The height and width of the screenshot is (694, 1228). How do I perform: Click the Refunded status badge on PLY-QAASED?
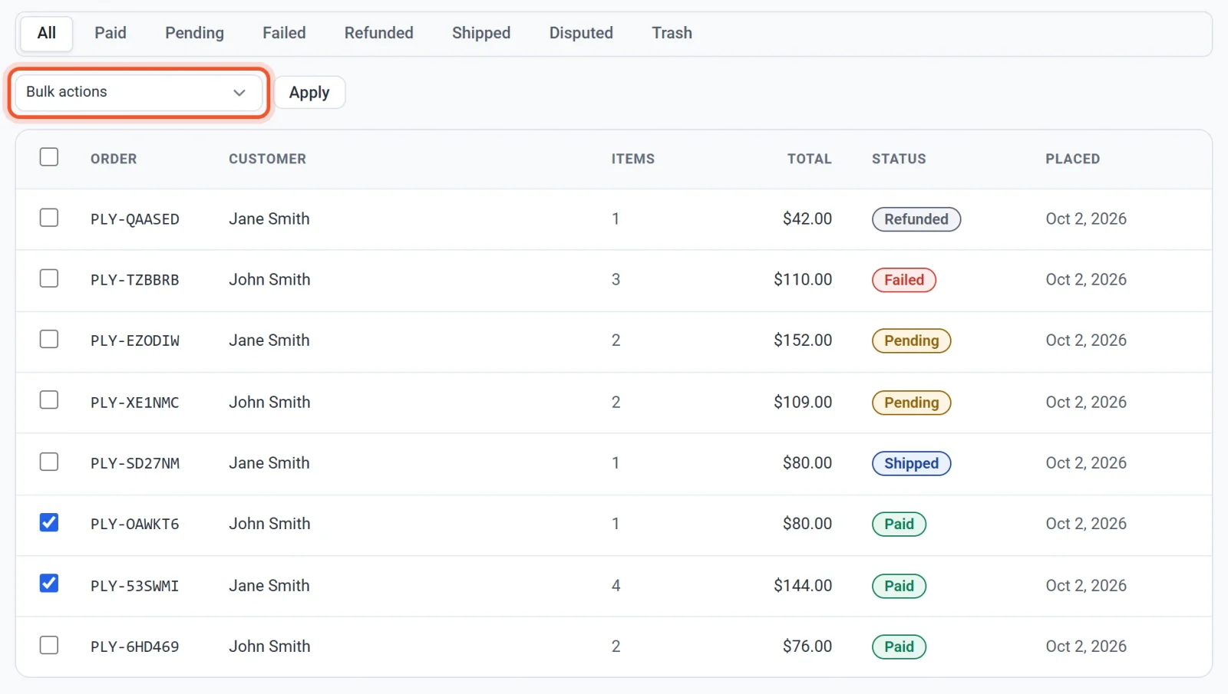[x=916, y=219]
